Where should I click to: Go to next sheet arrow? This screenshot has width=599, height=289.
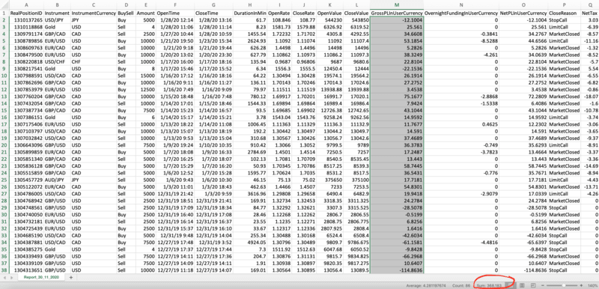(11, 278)
